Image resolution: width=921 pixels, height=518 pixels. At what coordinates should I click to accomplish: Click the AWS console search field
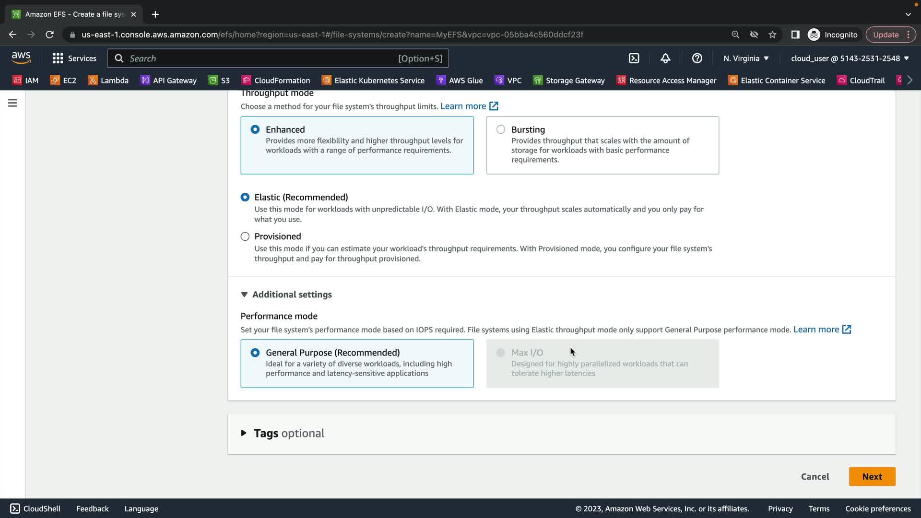(261, 58)
